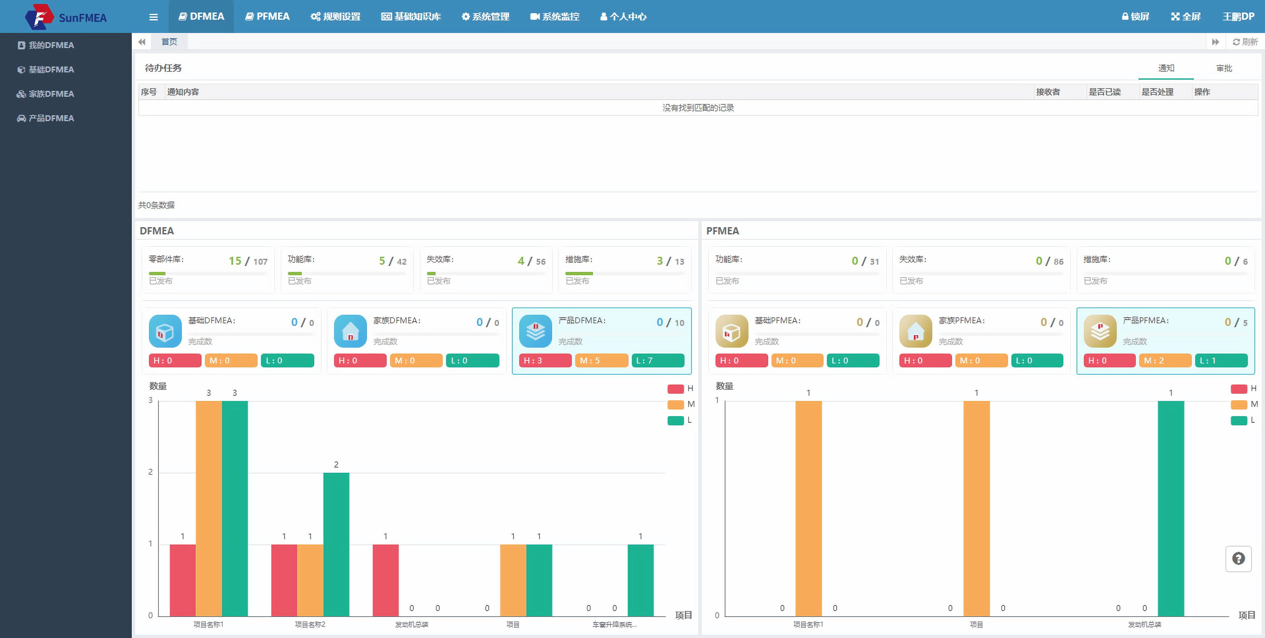Click the 家族PFMEA gold house icon
The image size is (1265, 638).
pyautogui.click(x=915, y=331)
